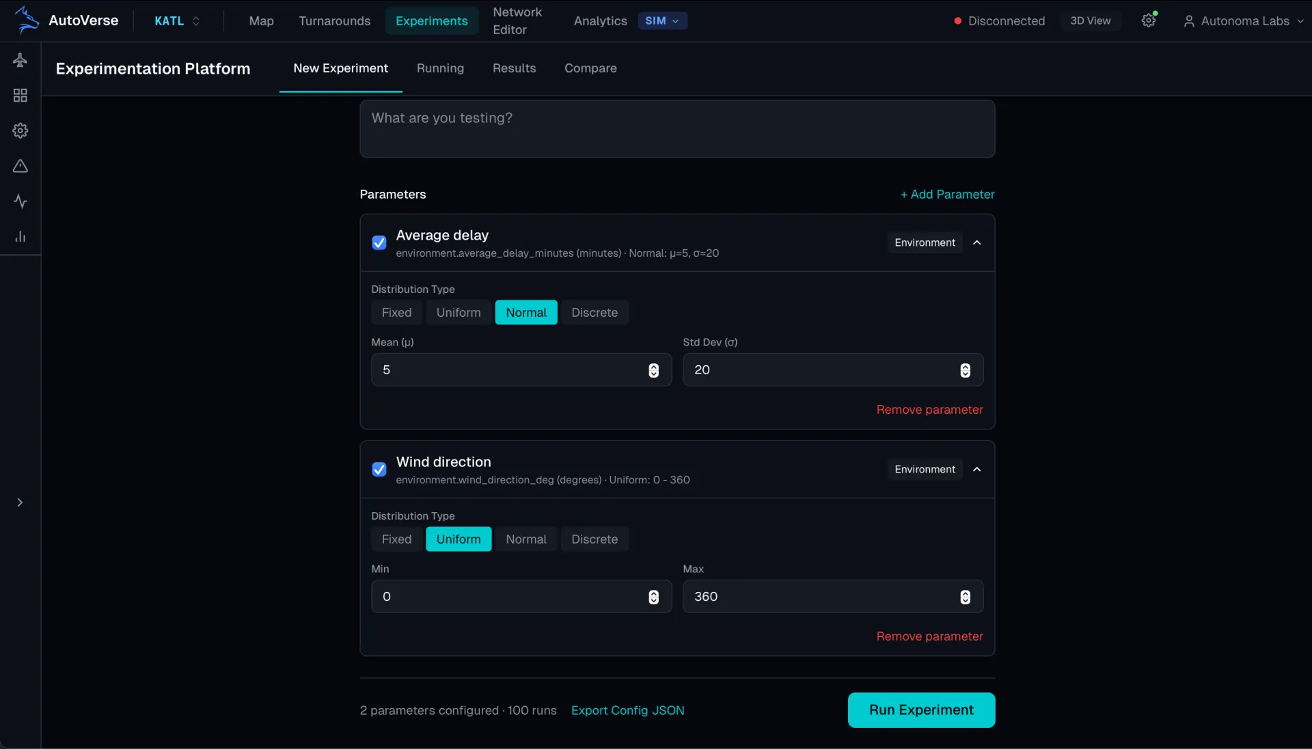Image resolution: width=1312 pixels, height=749 pixels.
Task: Switch to the Results tab
Action: (514, 68)
